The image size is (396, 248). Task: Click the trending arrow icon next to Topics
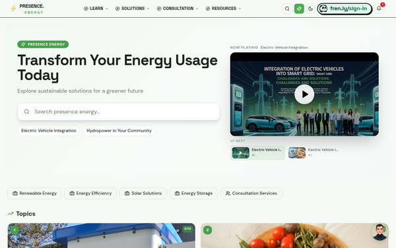coord(11,214)
